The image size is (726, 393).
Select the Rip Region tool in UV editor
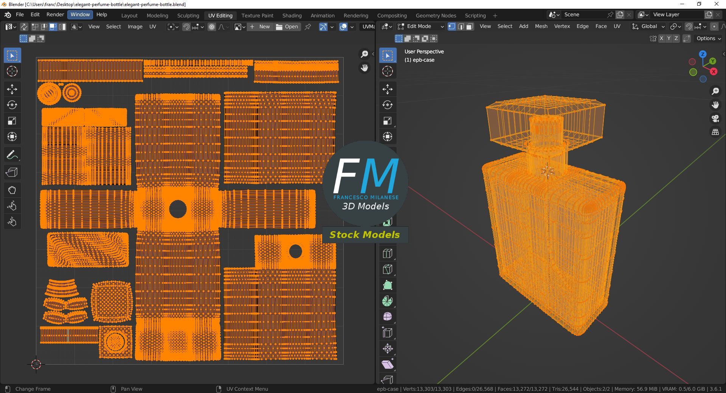tap(12, 172)
